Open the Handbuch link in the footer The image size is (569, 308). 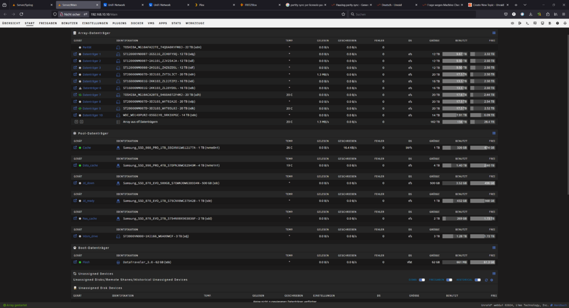[x=560, y=305]
